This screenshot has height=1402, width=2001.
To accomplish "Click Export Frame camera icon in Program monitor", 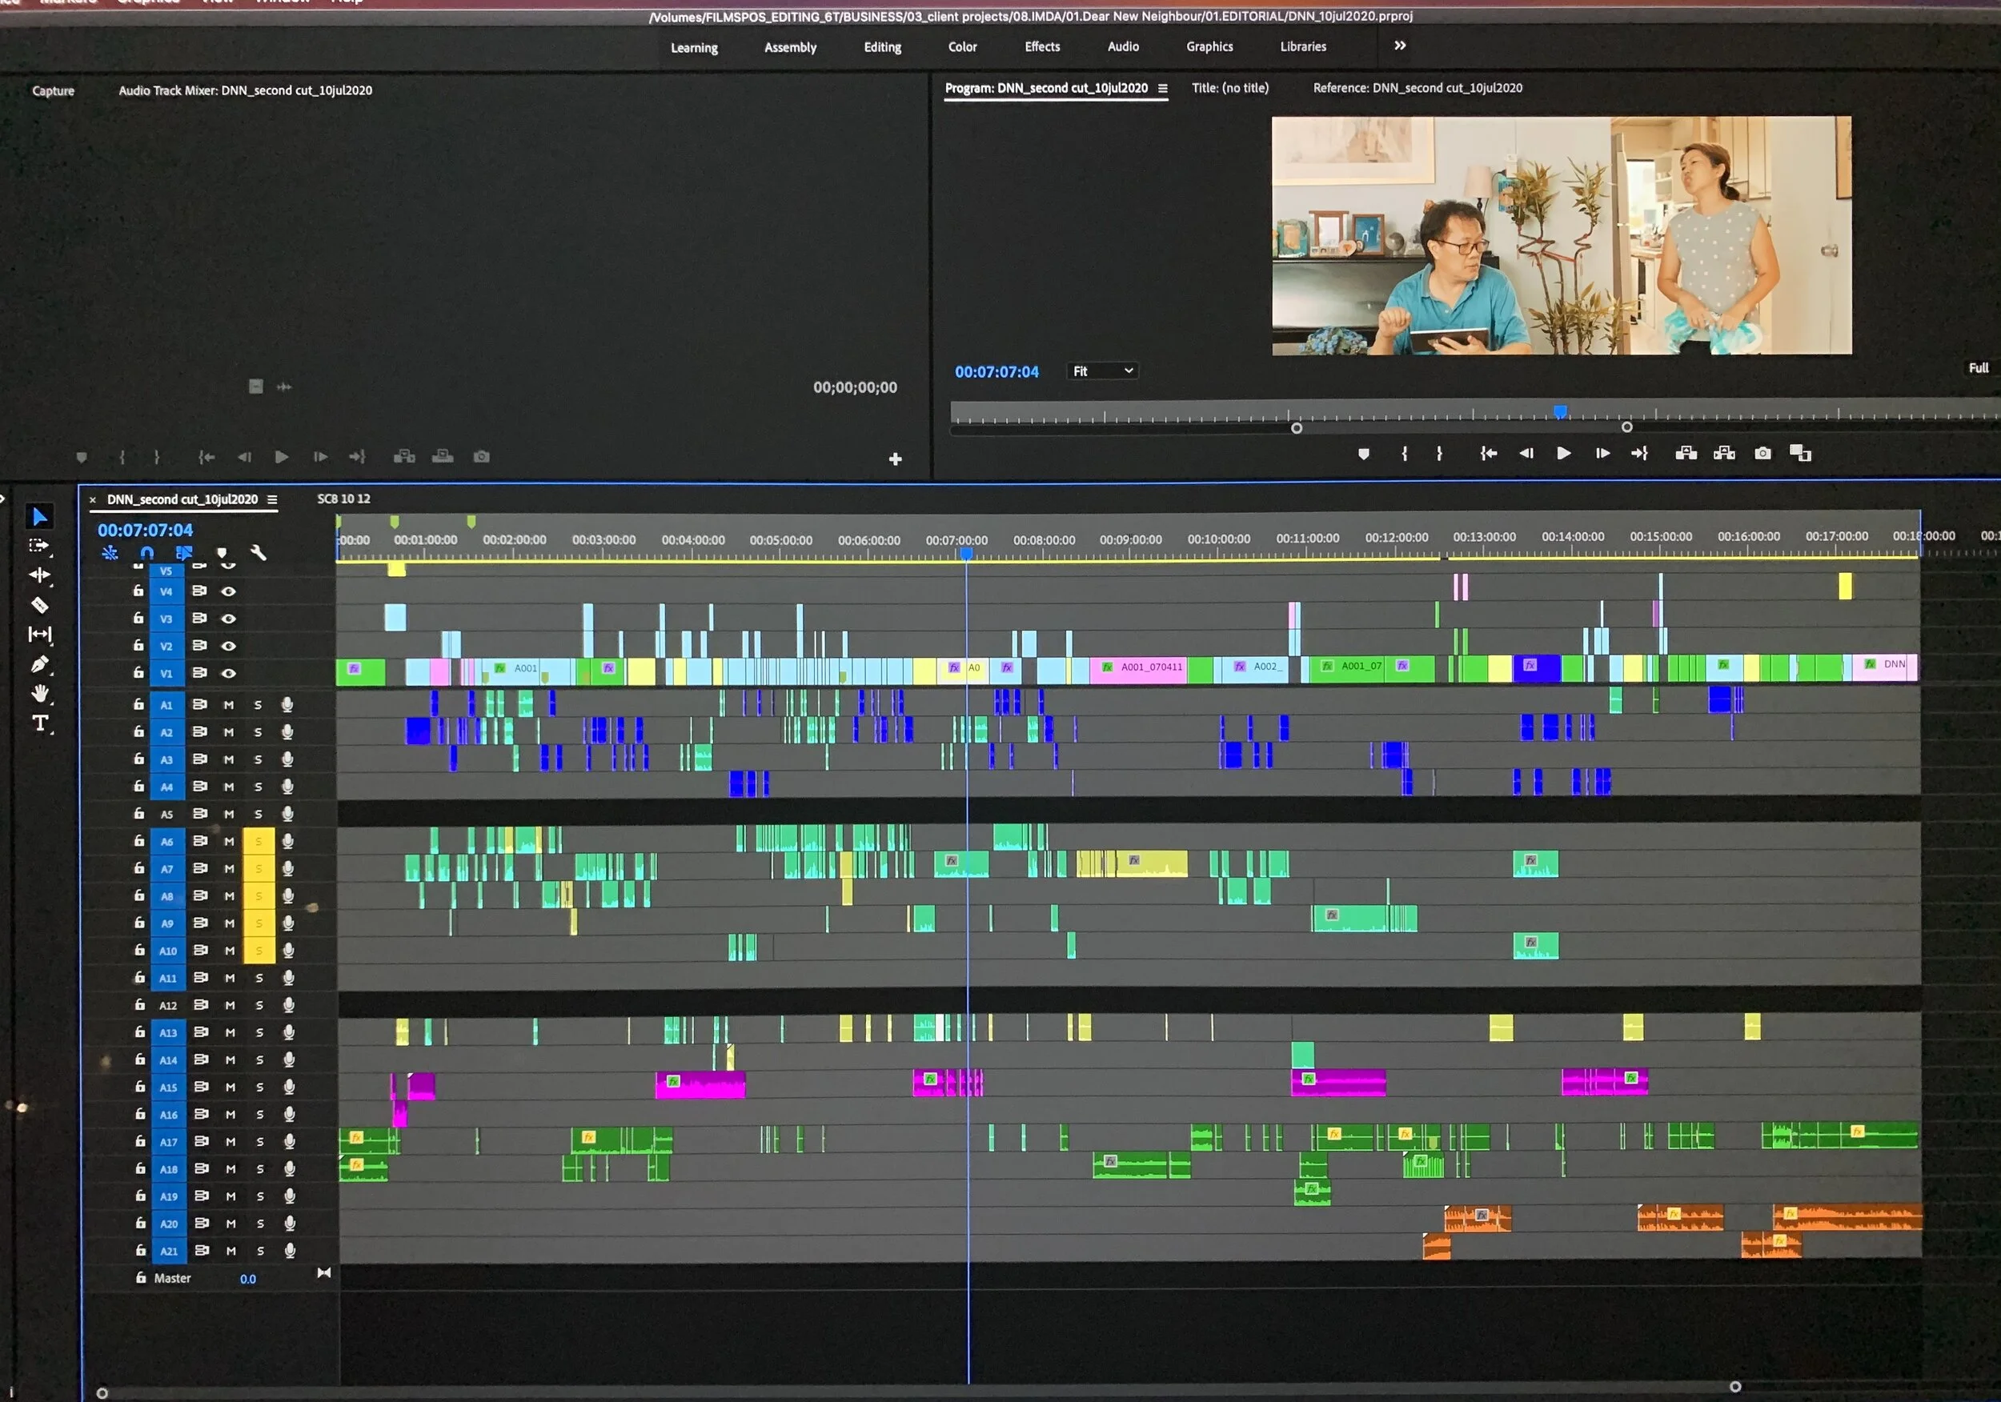I will point(1762,453).
